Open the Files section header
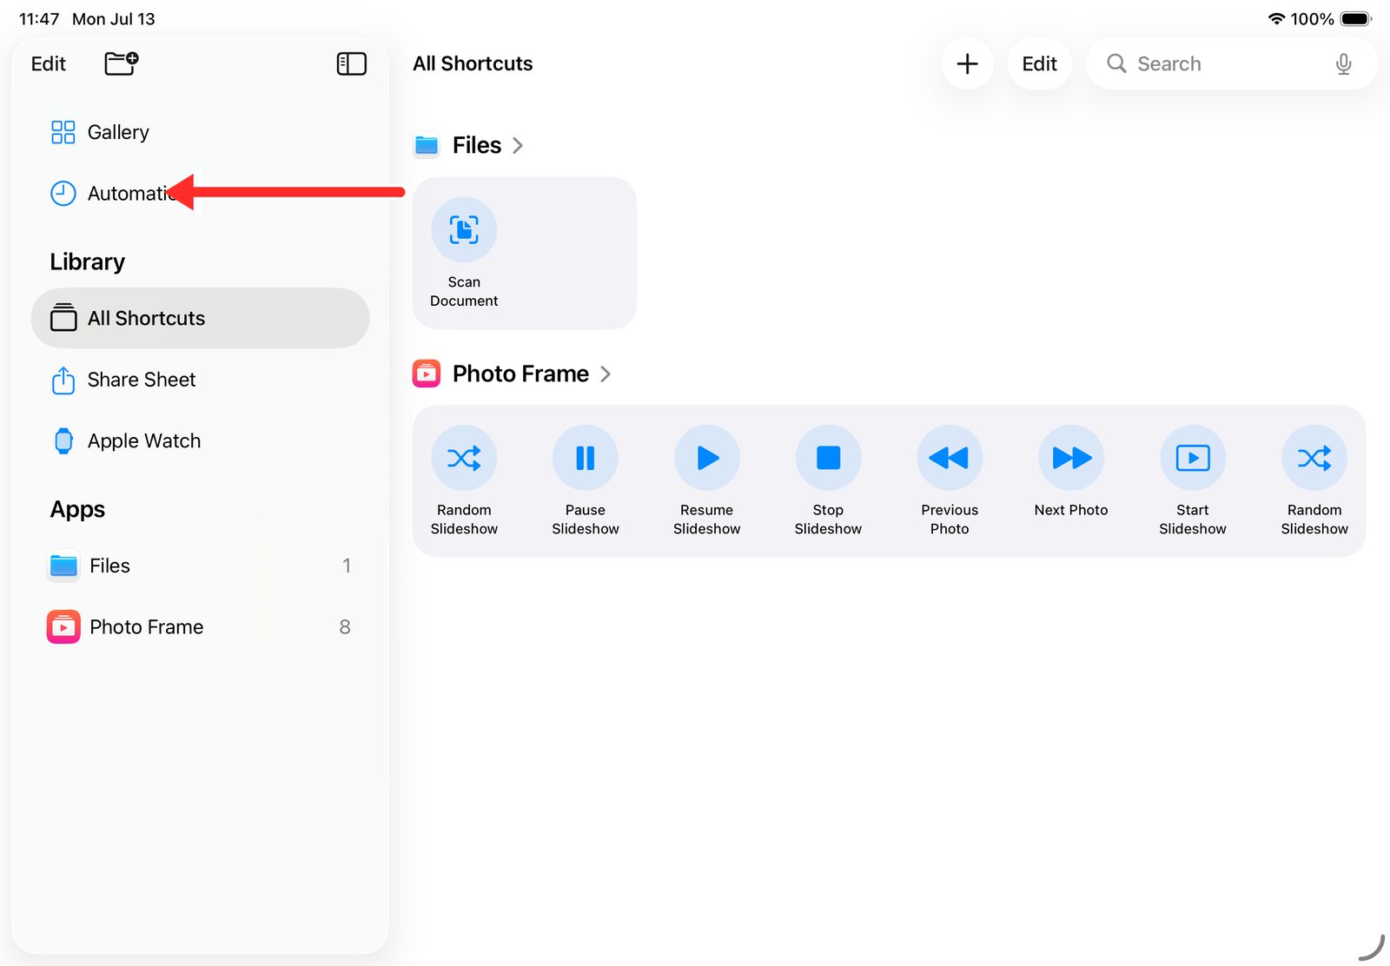 click(x=469, y=145)
